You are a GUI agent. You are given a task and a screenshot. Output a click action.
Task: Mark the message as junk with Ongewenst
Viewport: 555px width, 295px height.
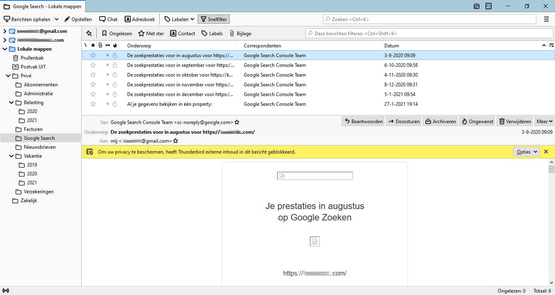(x=477, y=121)
